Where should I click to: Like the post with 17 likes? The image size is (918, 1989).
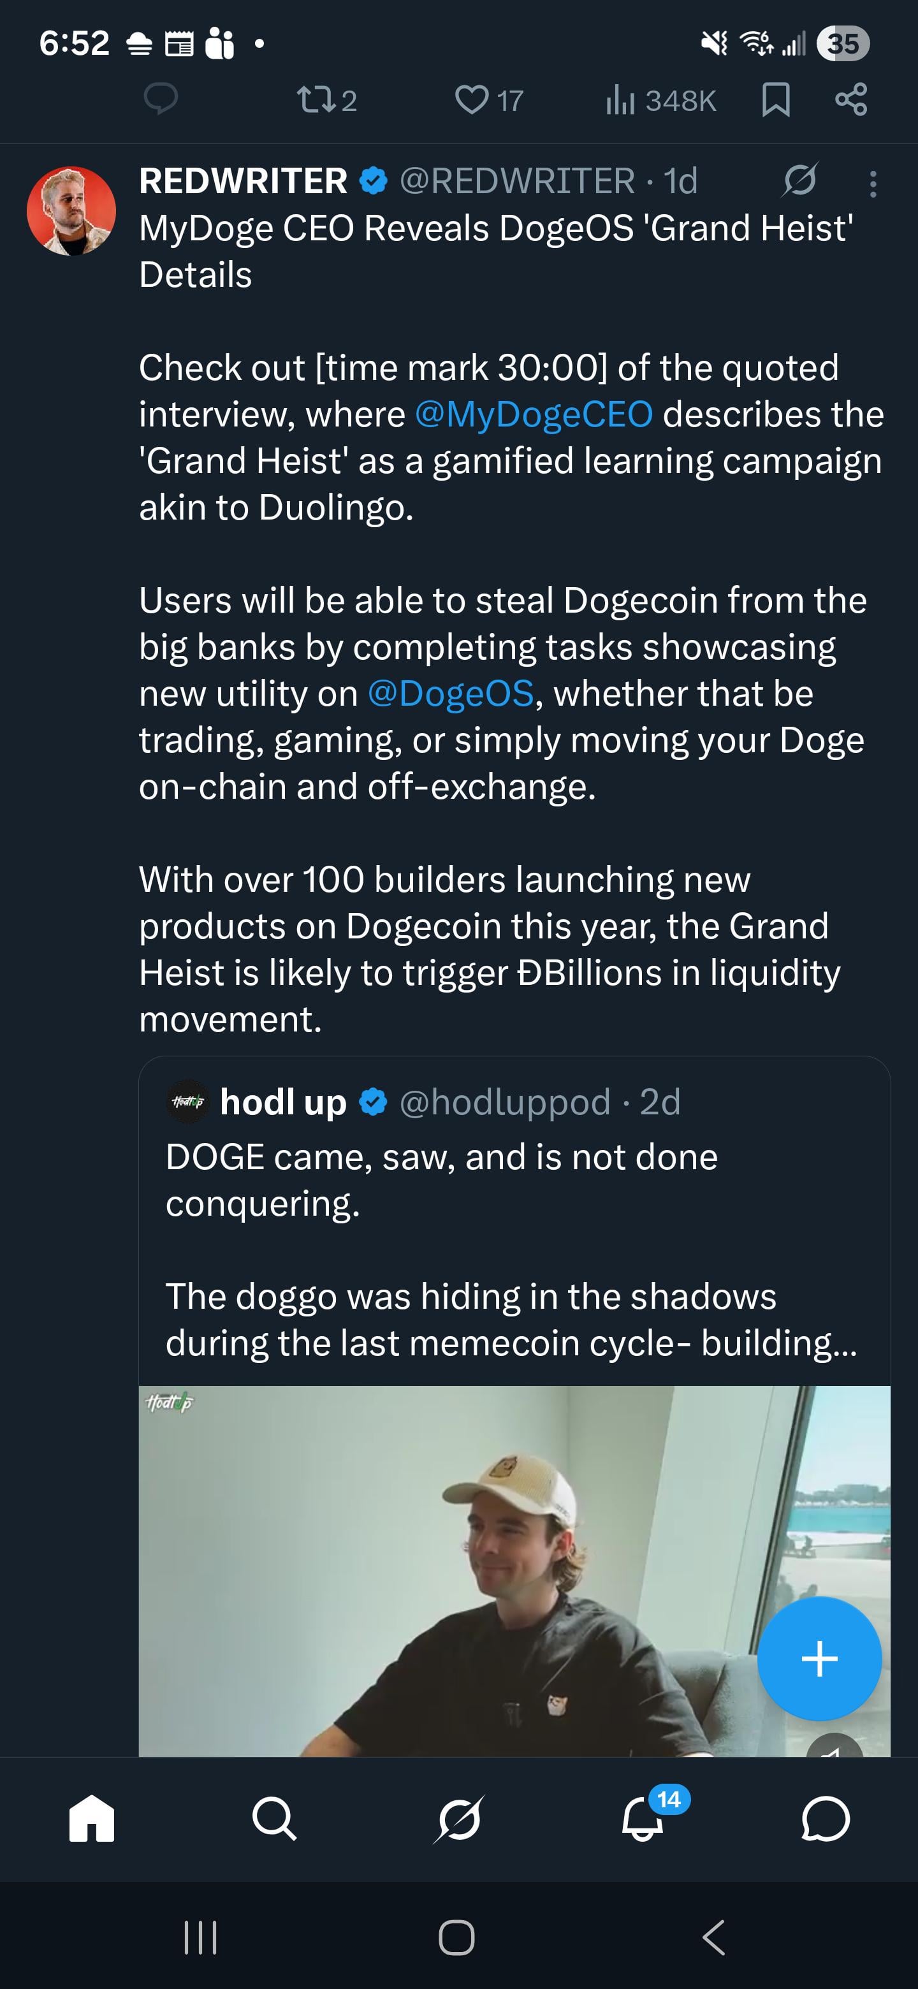coord(472,99)
